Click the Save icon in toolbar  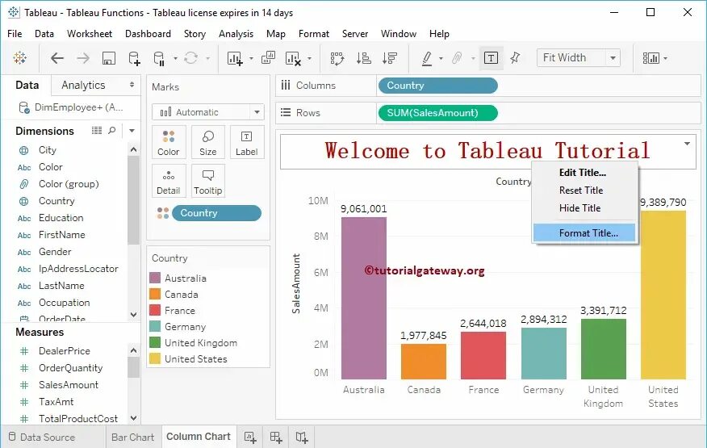[109, 58]
